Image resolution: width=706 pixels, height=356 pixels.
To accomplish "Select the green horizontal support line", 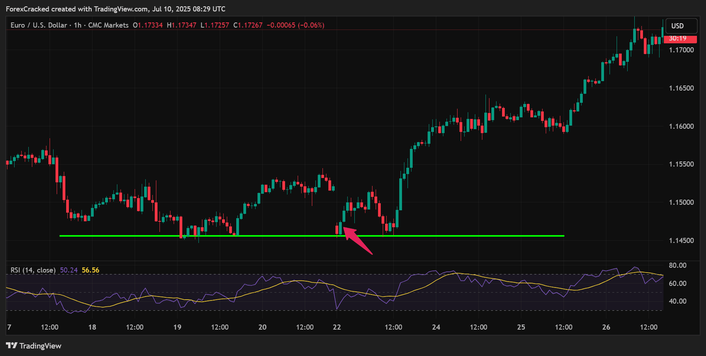I will [x=276, y=236].
